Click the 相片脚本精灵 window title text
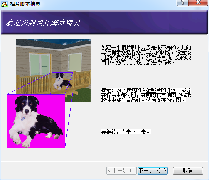Screen dimensions: 209x180 click(x=25, y=4)
